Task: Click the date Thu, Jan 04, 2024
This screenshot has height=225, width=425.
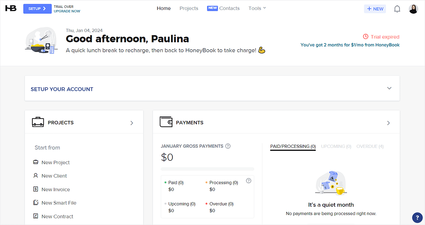Action: [84, 30]
